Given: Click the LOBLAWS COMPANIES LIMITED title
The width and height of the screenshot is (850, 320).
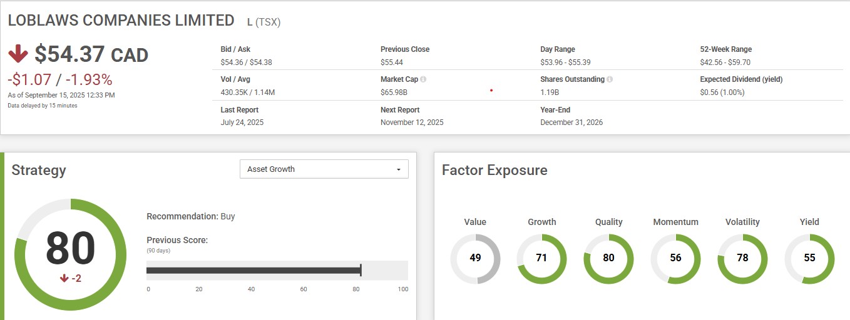Looking at the screenshot, I should 121,20.
